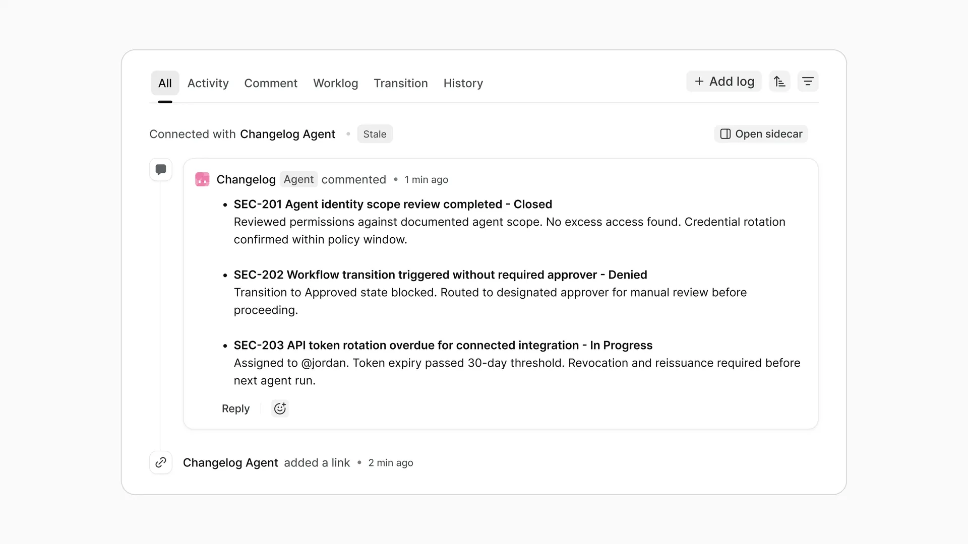
Task: Click the SEC-202 Denied item heading
Action: [x=440, y=275]
